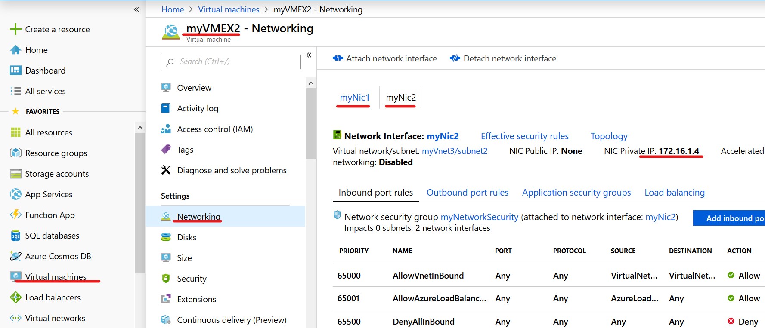This screenshot has height=328, width=765.
Task: Collapse the main left sidebar with double chevron
Action: [x=136, y=9]
